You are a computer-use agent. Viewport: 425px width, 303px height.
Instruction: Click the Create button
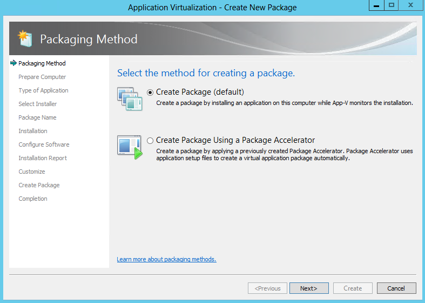click(x=353, y=288)
